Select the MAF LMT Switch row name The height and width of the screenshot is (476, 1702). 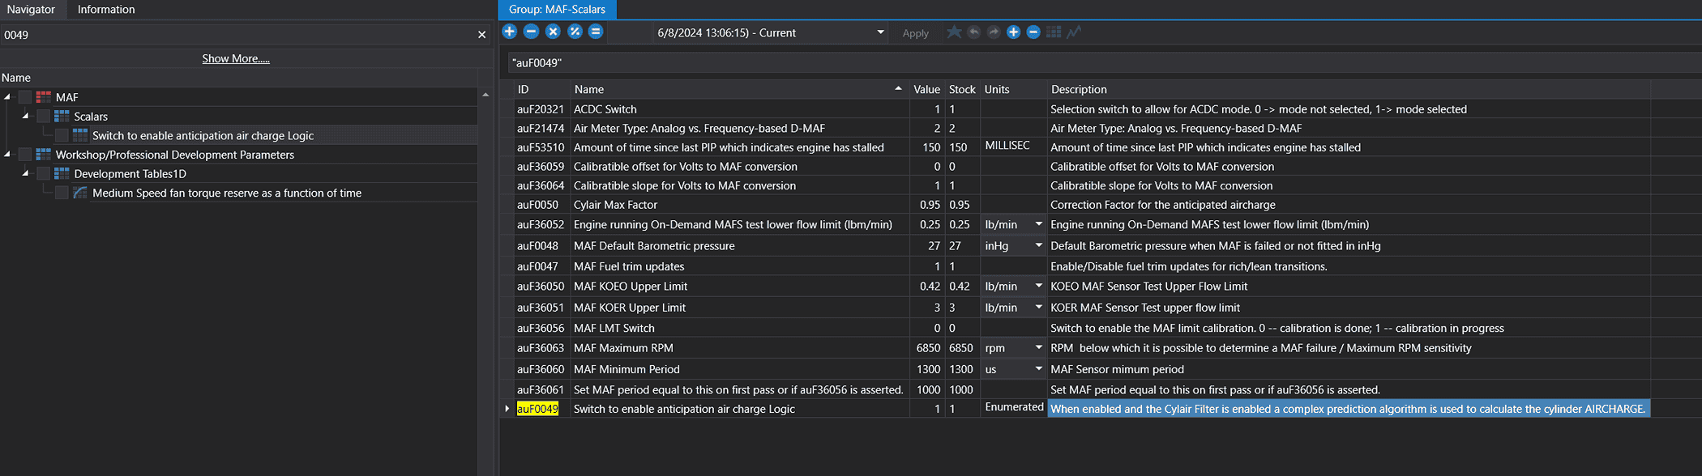click(x=614, y=328)
